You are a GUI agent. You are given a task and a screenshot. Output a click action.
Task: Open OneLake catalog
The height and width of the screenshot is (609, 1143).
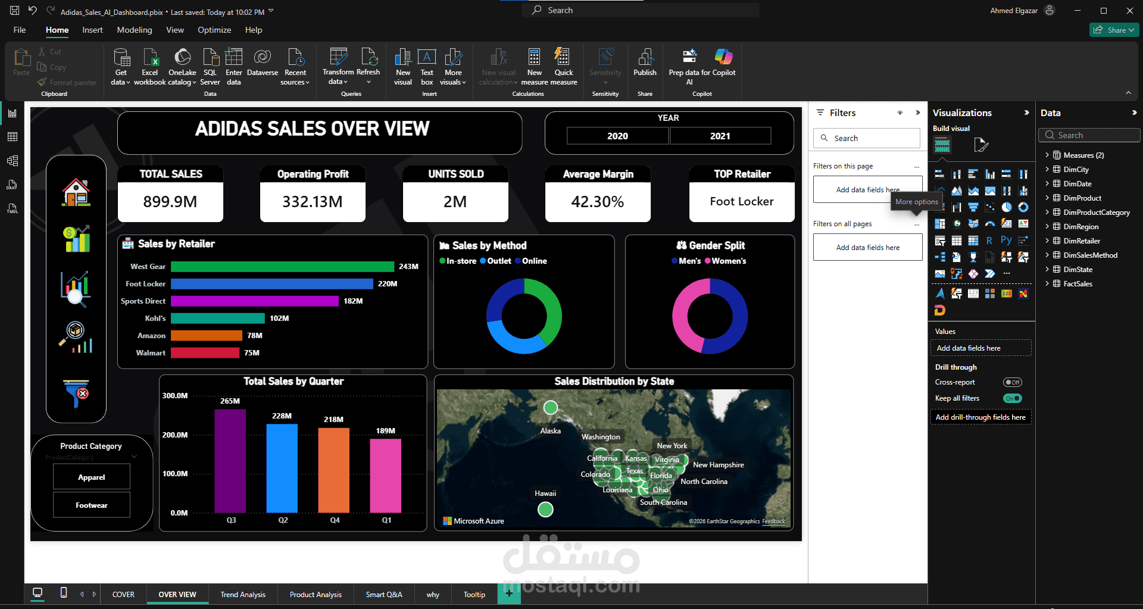click(x=182, y=67)
